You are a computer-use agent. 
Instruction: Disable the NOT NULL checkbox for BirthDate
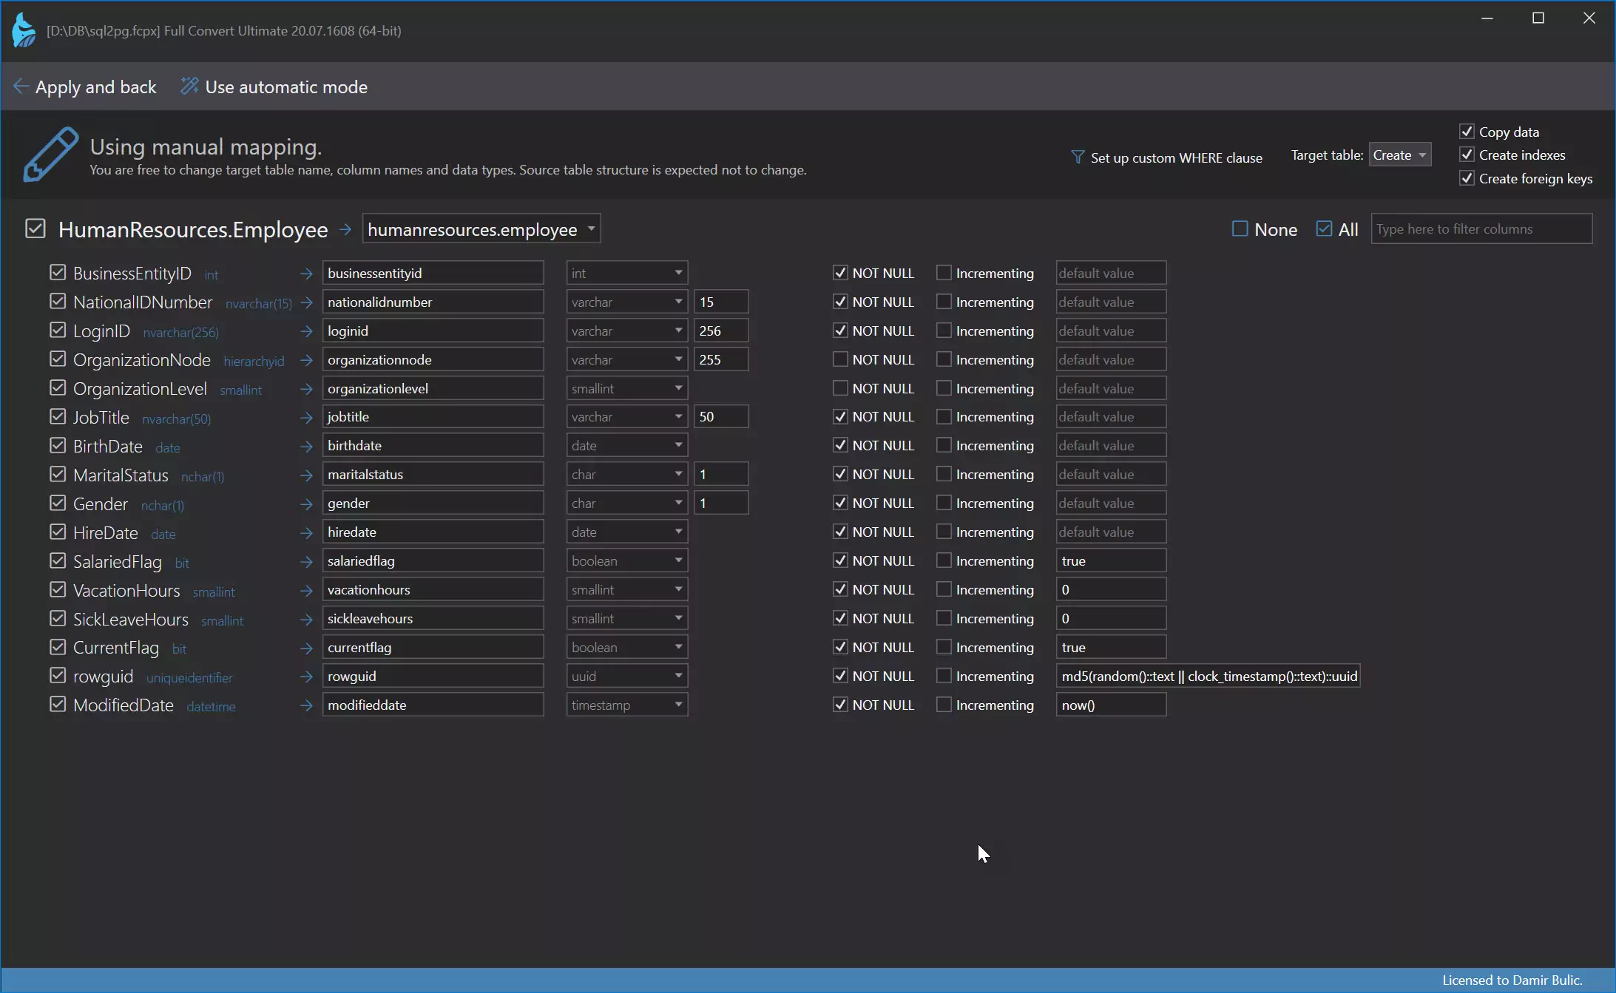coord(839,445)
